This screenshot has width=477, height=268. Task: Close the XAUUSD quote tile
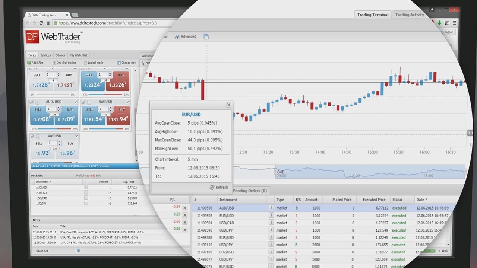pos(127,102)
